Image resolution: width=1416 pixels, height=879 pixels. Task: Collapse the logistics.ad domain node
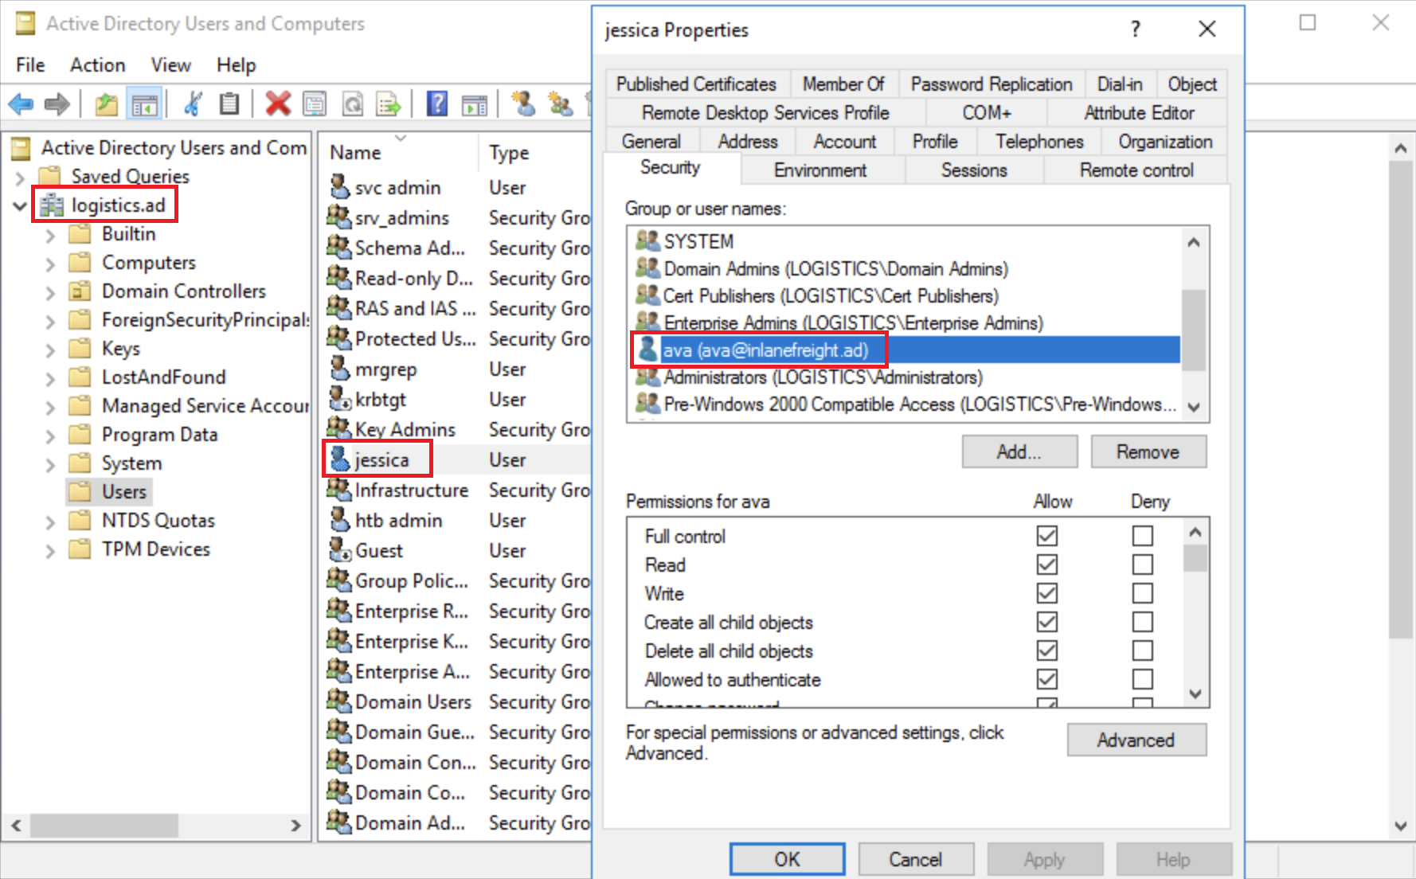pos(20,206)
